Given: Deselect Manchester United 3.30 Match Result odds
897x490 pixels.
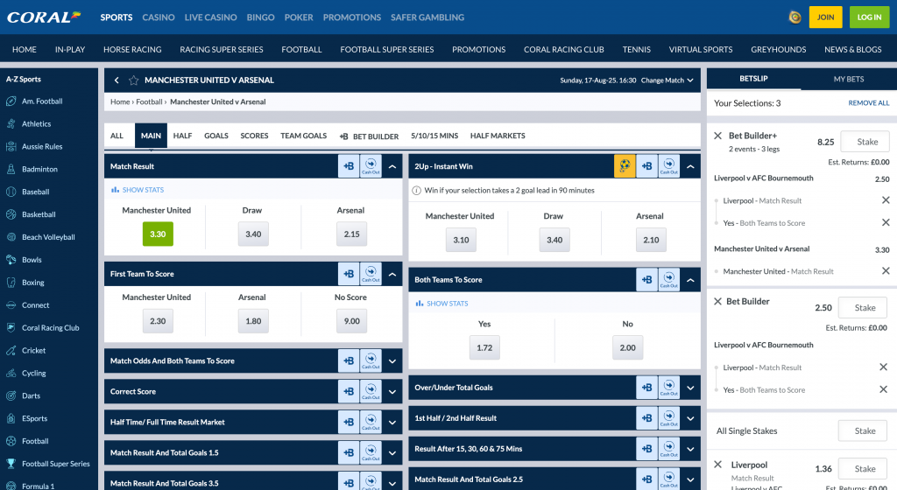Looking at the screenshot, I should pos(158,234).
